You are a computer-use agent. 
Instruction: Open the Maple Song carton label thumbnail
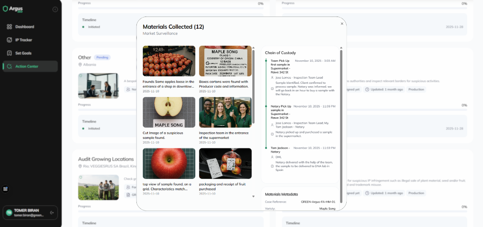pyautogui.click(x=225, y=61)
